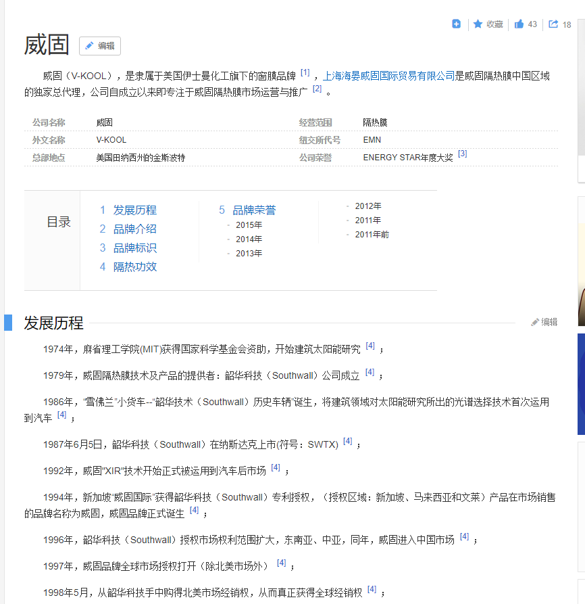
Task: Open citation [4] on the 1996年 line
Action: coord(464,536)
